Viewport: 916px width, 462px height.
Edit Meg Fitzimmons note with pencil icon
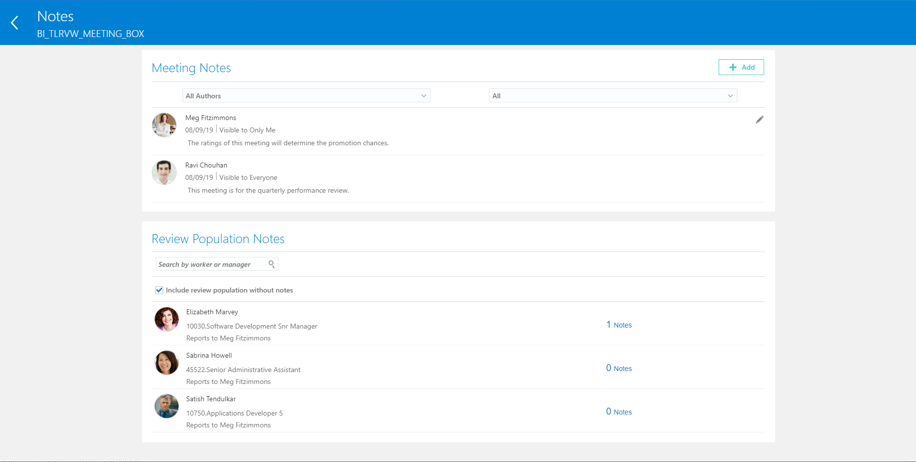point(759,120)
